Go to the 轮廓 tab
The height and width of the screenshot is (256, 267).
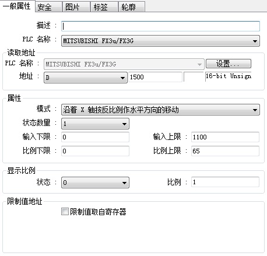coord(132,7)
